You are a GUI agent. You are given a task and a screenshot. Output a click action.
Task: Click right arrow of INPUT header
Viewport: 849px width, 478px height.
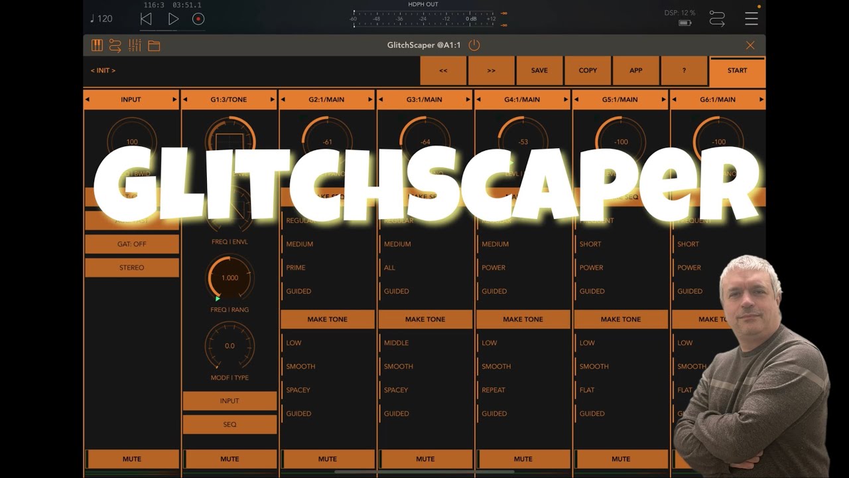[174, 100]
